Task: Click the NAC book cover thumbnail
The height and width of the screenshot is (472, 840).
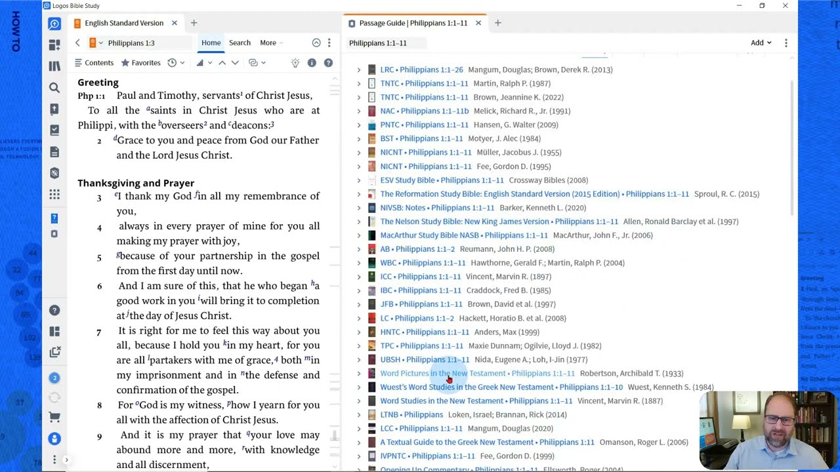Action: [x=371, y=111]
